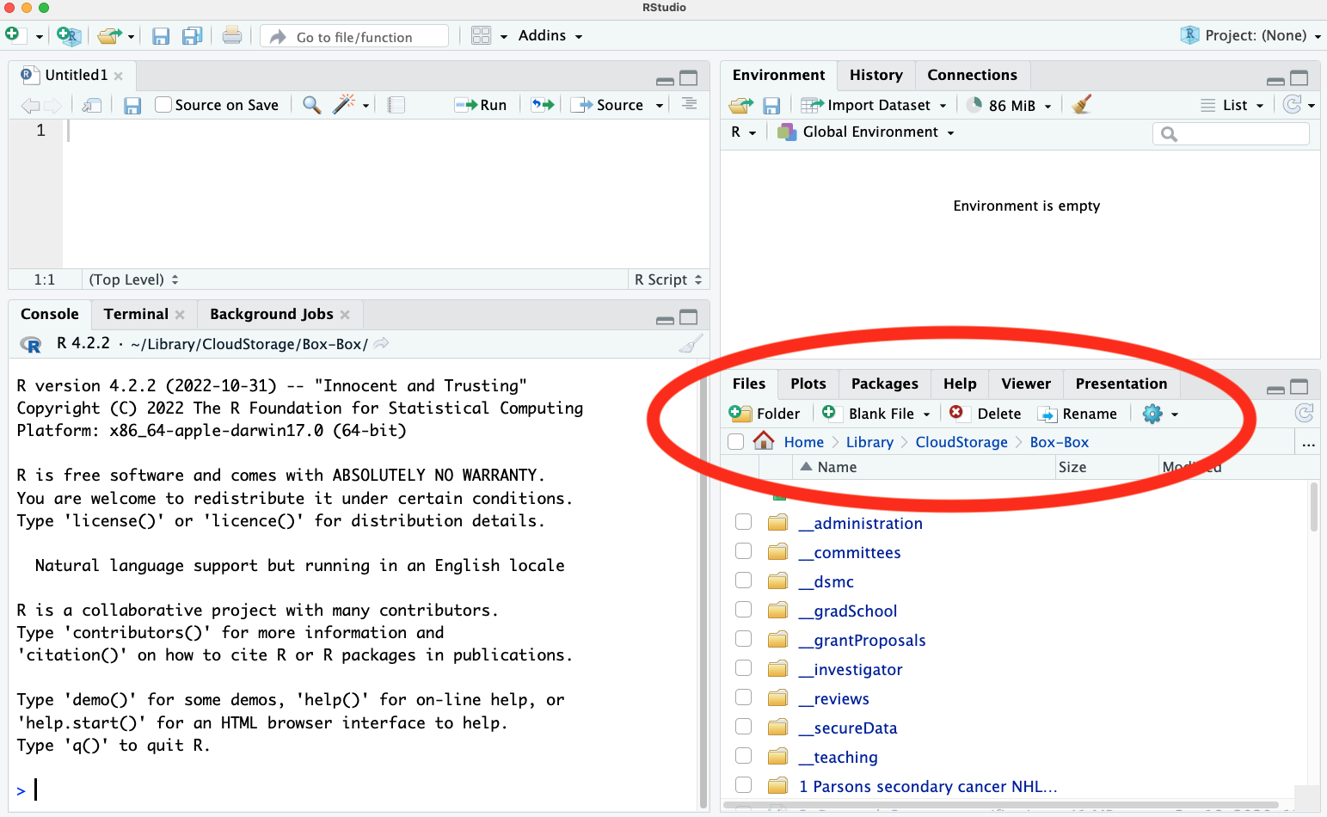Load workspace icon in Environment pane
The height and width of the screenshot is (817, 1327).
(740, 105)
